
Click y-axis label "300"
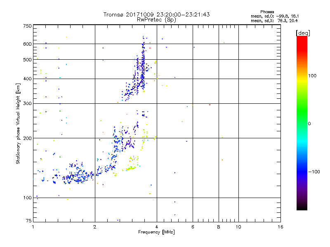[27, 103]
